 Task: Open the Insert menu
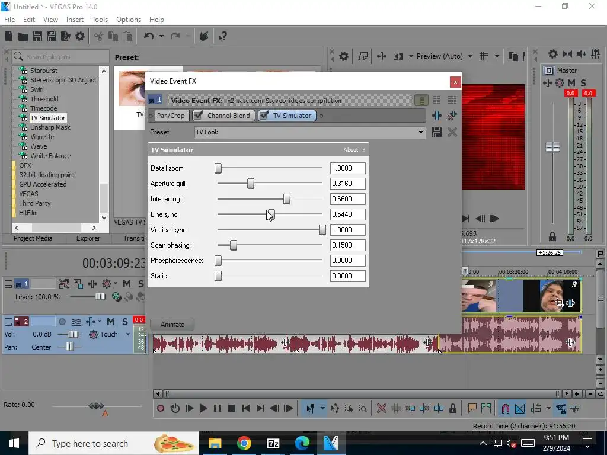pyautogui.click(x=75, y=20)
